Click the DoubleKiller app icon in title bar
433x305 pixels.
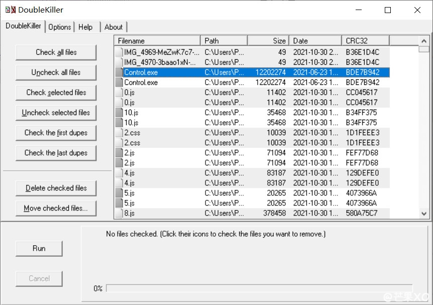(x=11, y=10)
